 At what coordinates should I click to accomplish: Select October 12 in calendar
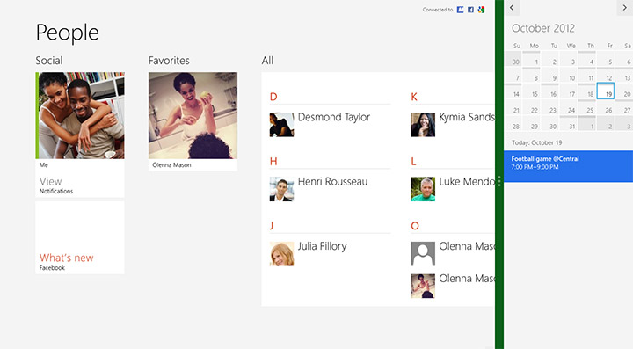[606, 75]
